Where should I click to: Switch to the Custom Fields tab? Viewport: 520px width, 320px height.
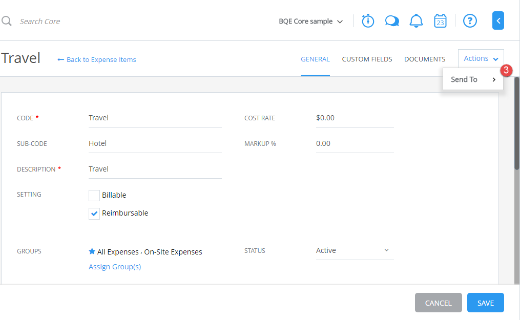pyautogui.click(x=367, y=59)
